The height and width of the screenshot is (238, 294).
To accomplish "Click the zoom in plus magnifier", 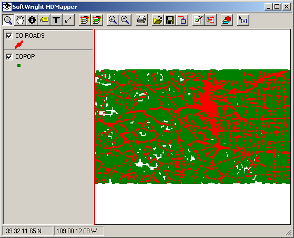I will (113, 20).
